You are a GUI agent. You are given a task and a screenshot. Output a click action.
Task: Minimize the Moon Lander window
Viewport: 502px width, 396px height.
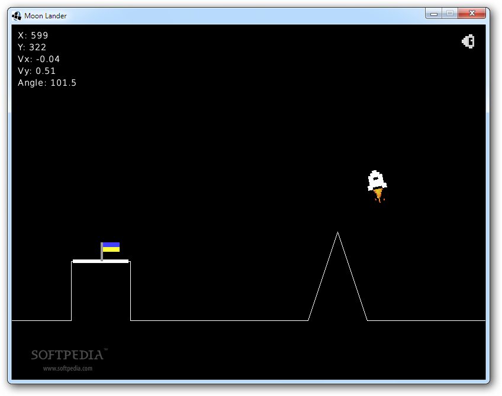tap(434, 14)
